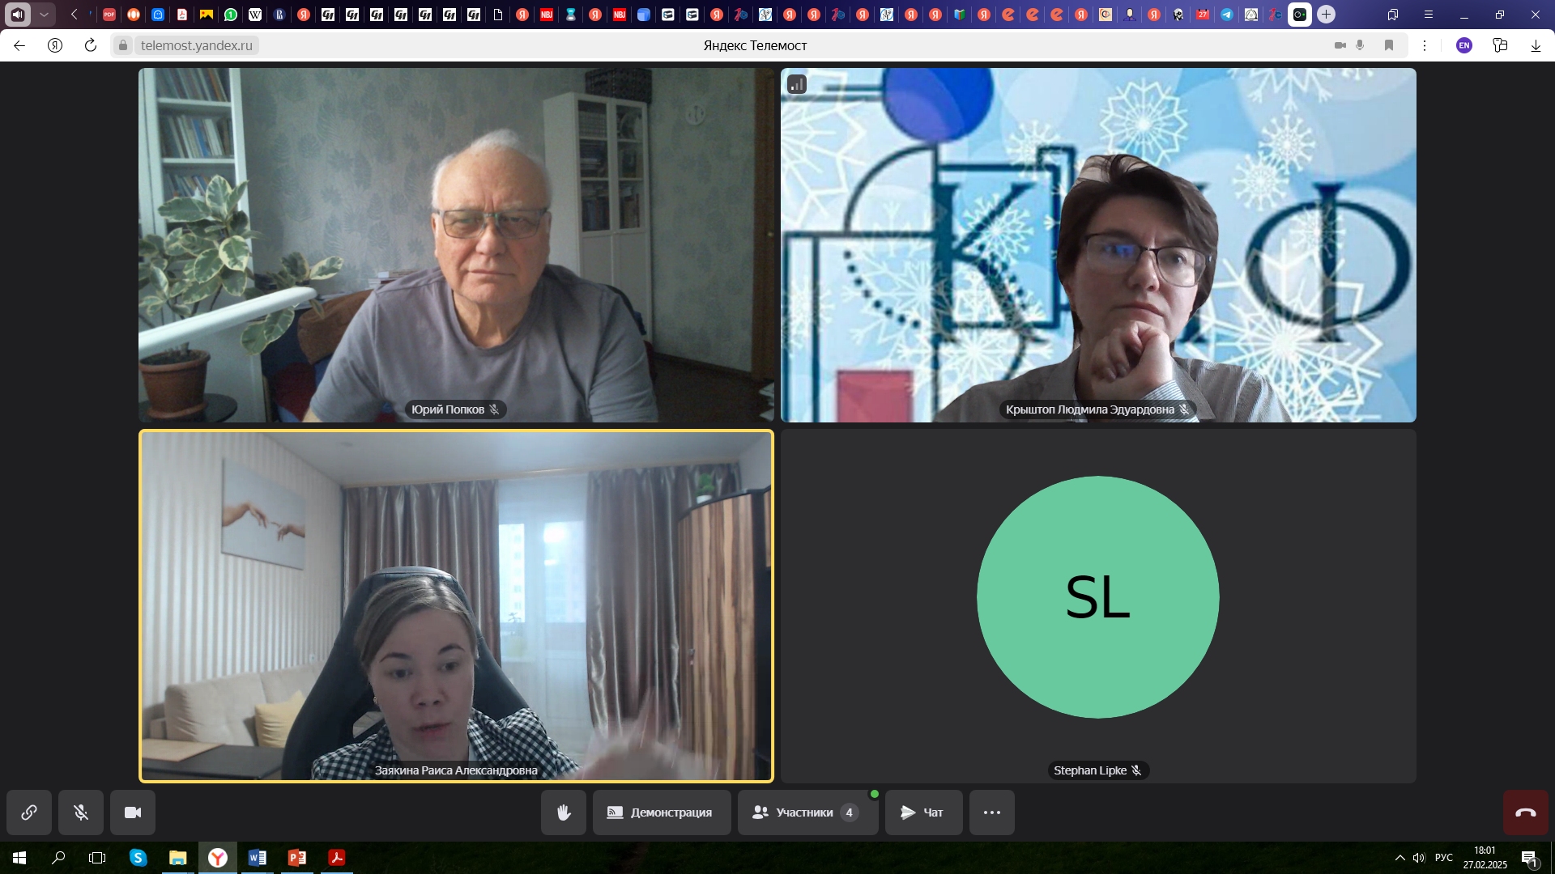Screen dimensions: 1555x874
Task: Open the browser page options kebab menu
Action: [x=1425, y=45]
